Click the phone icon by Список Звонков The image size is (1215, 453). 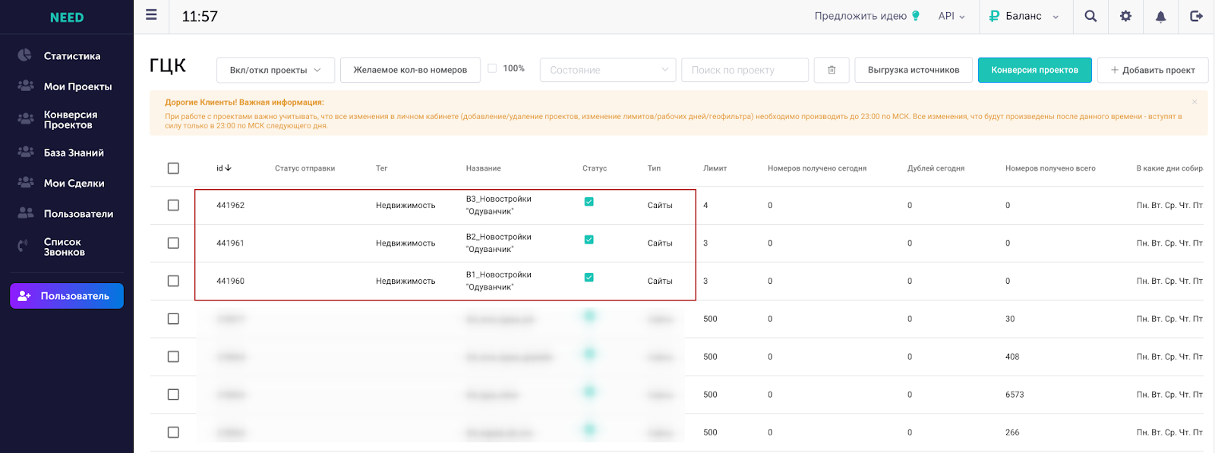(x=23, y=246)
